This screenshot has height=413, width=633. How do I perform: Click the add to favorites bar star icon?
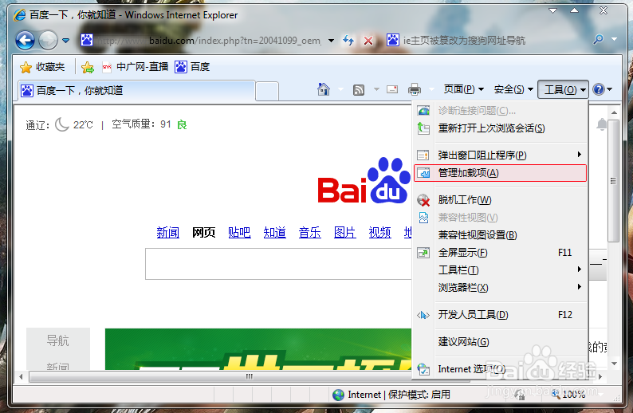tap(87, 67)
